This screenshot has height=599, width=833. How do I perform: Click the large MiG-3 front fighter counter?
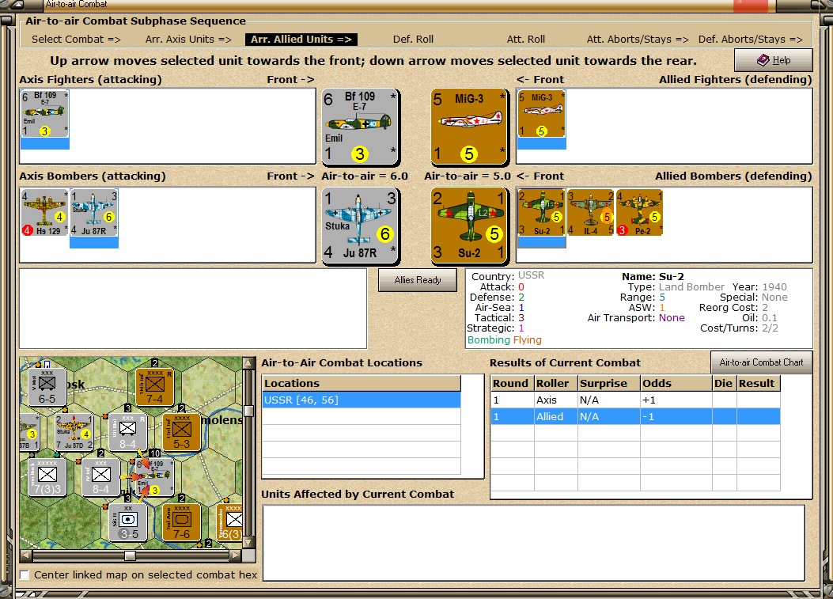click(469, 127)
